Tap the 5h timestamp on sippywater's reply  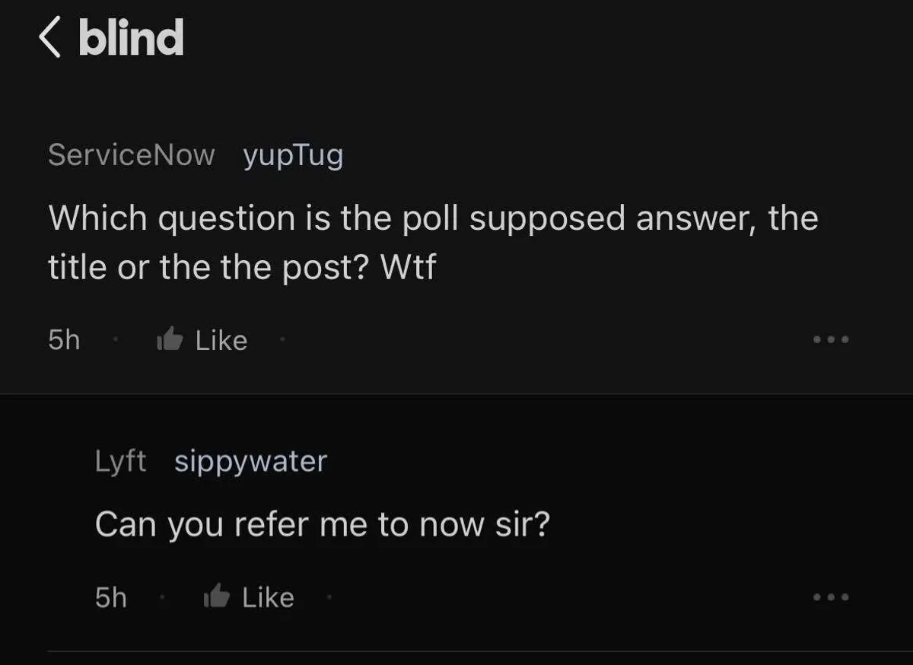(x=111, y=597)
